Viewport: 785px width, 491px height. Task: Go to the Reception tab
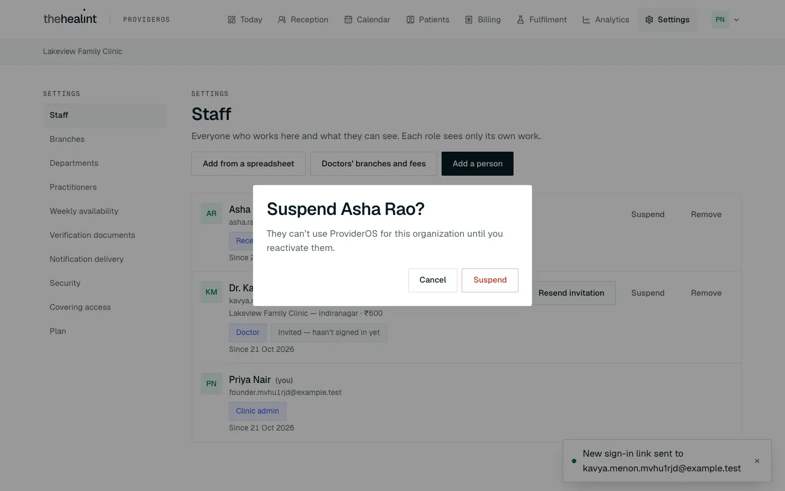point(303,20)
